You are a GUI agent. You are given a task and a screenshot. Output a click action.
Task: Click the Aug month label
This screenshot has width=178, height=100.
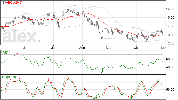82,48
